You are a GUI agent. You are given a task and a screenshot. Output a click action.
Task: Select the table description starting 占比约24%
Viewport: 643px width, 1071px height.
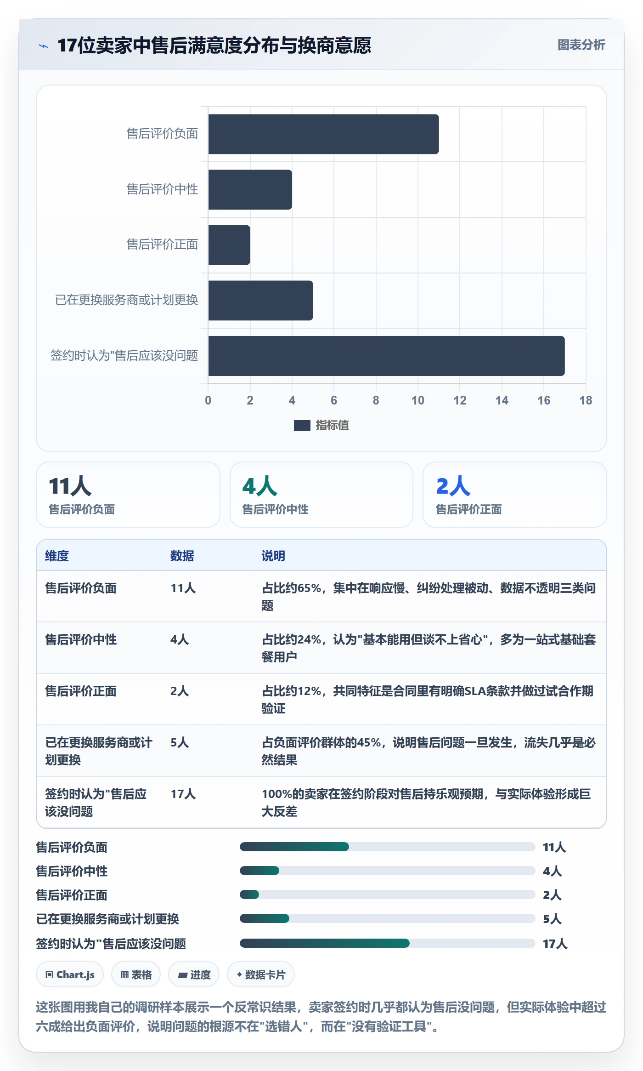point(429,648)
